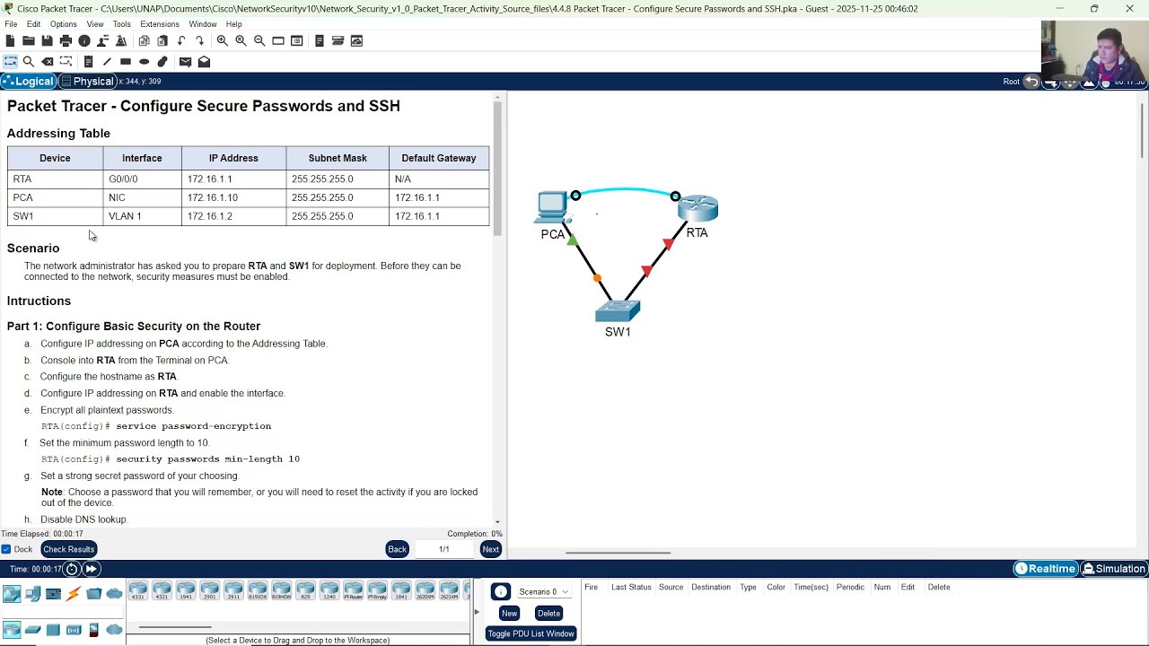The width and height of the screenshot is (1149, 646).
Task: Open the Activity Wizard icon
Action: (120, 40)
